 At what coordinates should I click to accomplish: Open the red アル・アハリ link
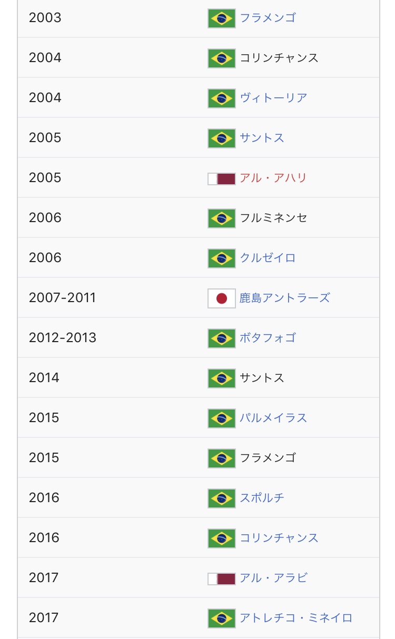click(273, 178)
